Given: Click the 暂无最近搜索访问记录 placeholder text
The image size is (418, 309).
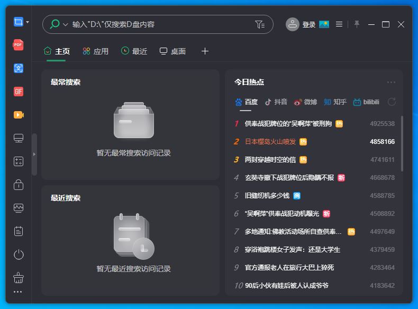Looking at the screenshot, I should point(133,269).
